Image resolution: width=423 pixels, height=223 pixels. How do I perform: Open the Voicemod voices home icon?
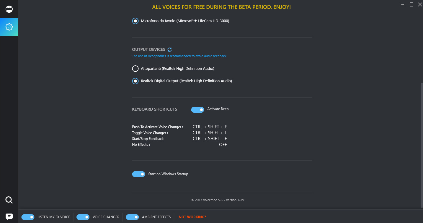[x=9, y=9]
